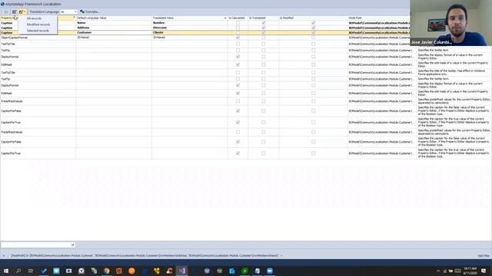
Task: Click the NodePath filter expression text
Action: (x=145, y=255)
